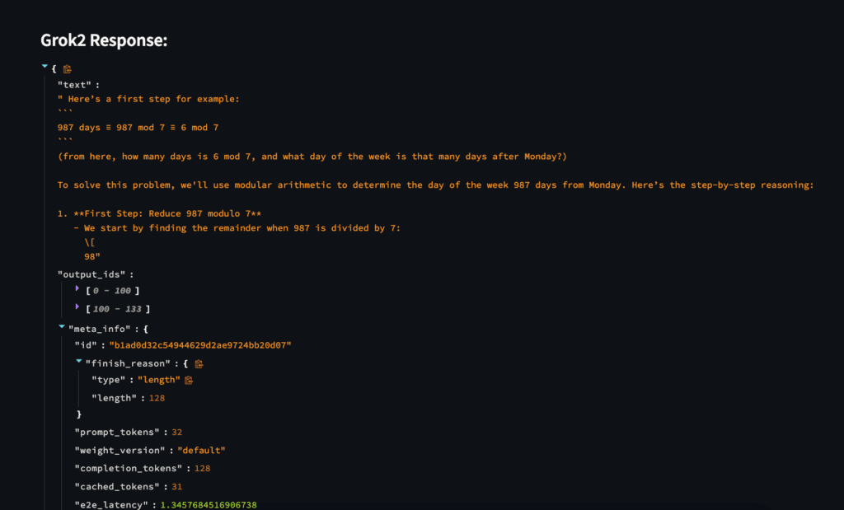Click the "id" key label

pyautogui.click(x=86, y=345)
